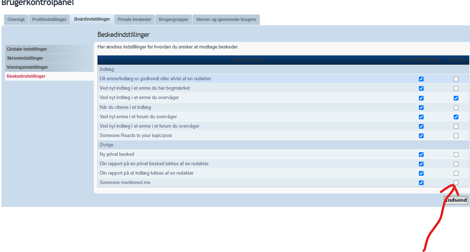Select the Boardindstillinger tab
The width and height of the screenshot is (470, 252).
[92, 19]
